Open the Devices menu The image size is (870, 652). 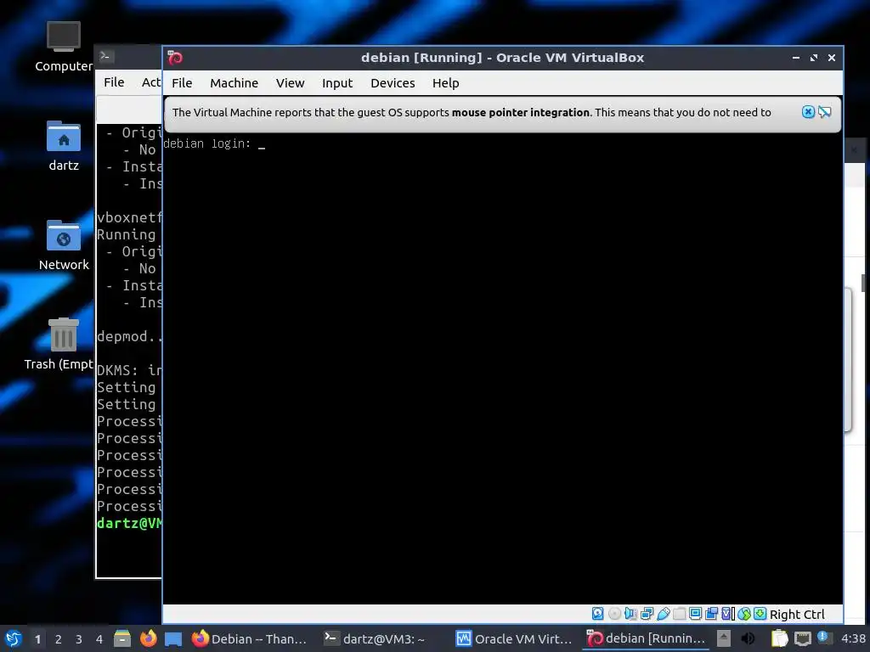point(393,82)
